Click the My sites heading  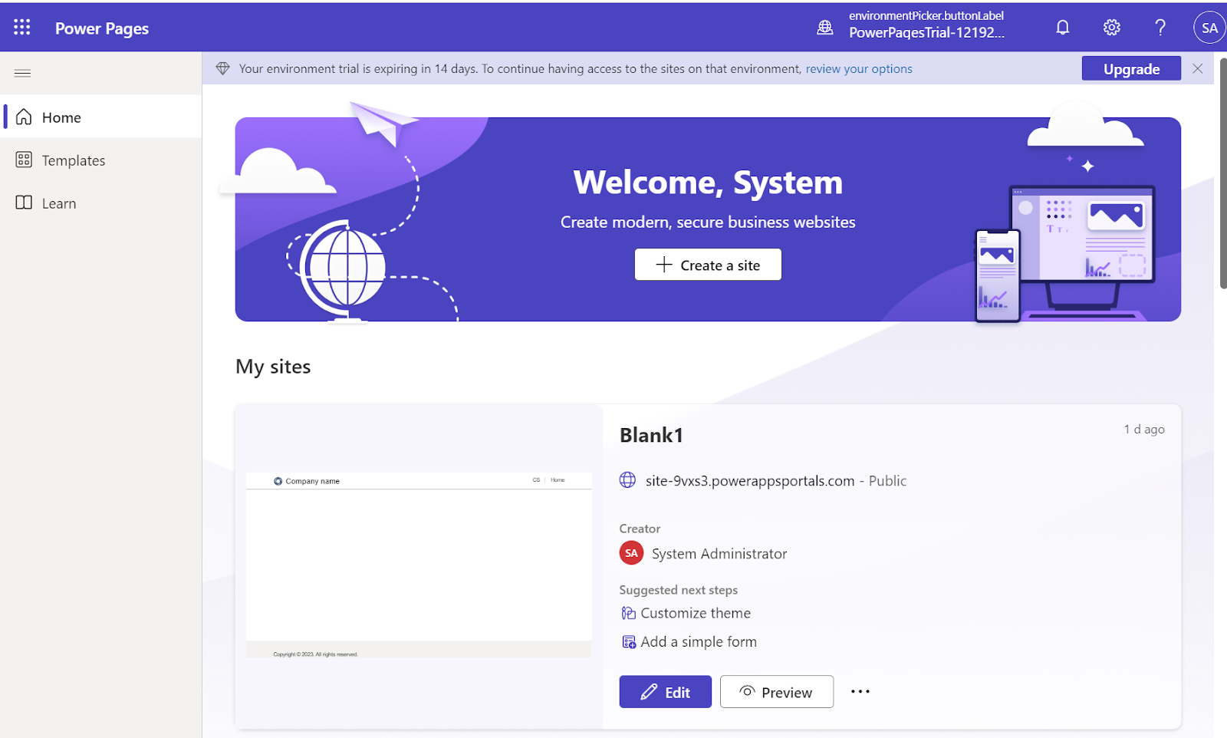point(273,367)
